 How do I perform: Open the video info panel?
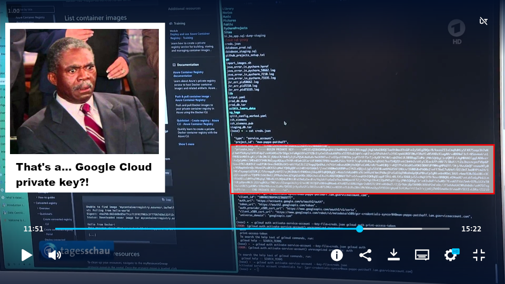337,255
